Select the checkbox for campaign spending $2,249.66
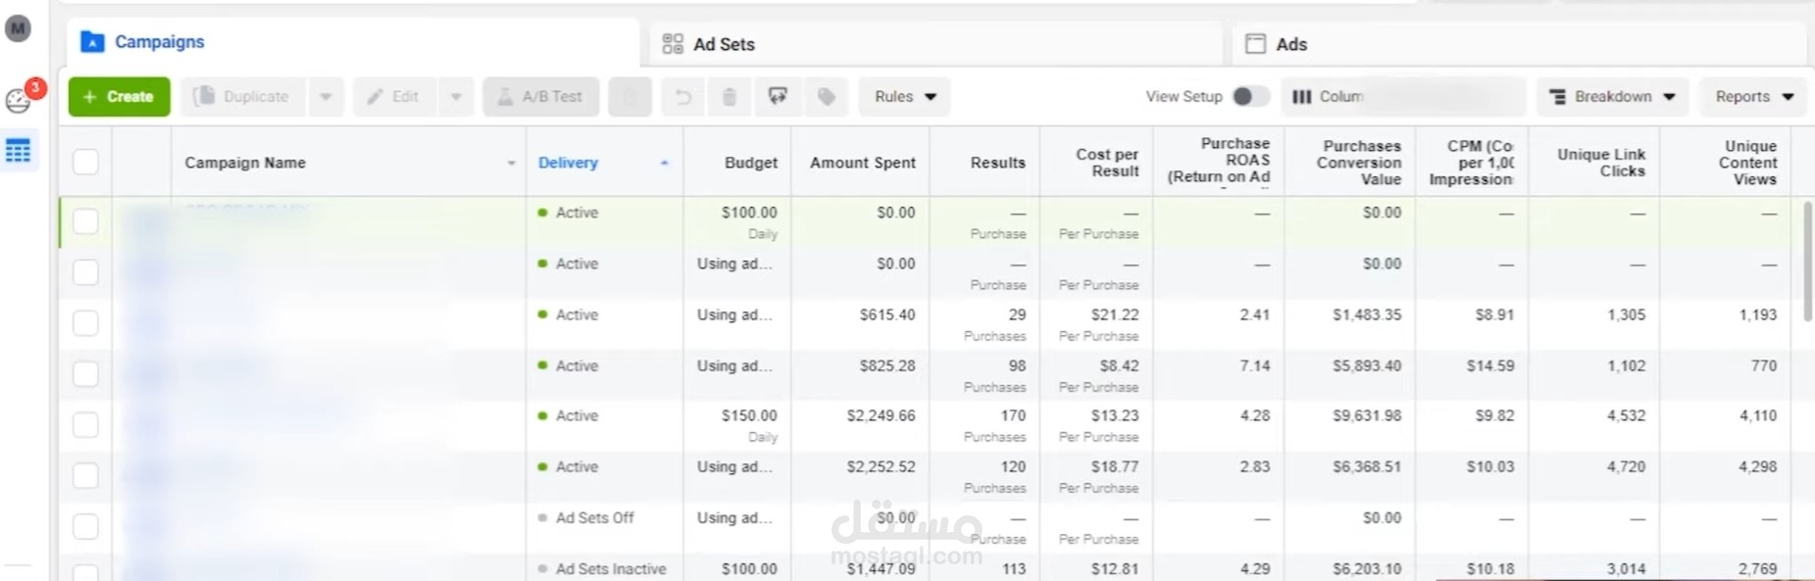 (85, 425)
